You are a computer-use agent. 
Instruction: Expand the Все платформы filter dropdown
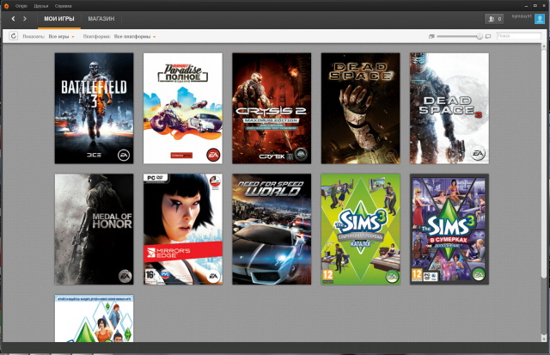point(135,36)
